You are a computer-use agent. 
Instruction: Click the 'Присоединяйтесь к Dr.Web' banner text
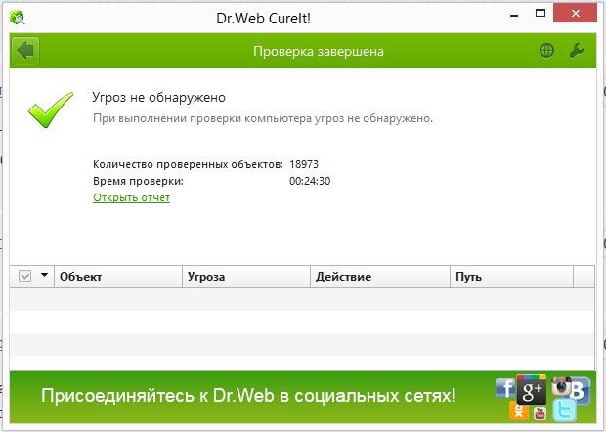click(248, 396)
